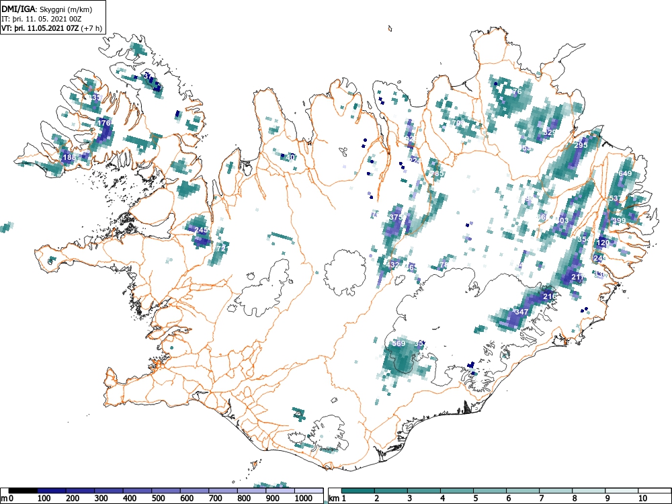Click the '120' value label on the map

click(603, 243)
